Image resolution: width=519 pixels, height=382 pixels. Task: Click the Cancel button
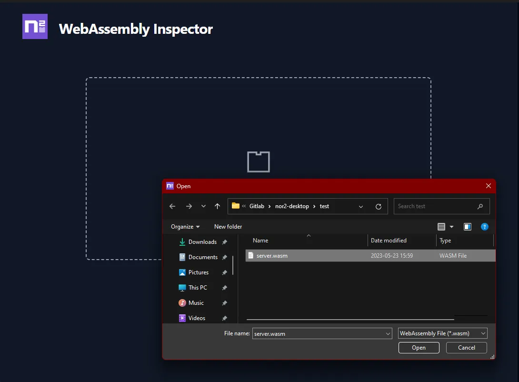point(466,348)
